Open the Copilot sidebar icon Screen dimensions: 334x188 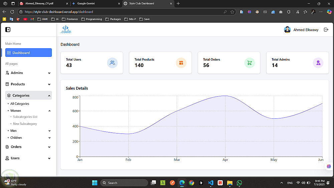(x=329, y=12)
